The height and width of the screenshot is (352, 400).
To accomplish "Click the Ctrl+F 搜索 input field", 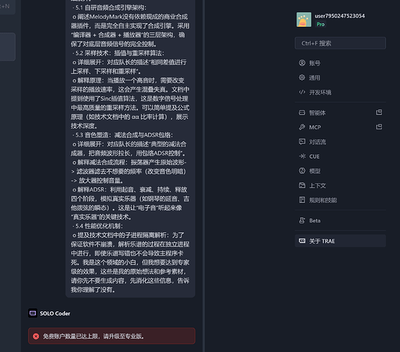I will pos(340,44).
